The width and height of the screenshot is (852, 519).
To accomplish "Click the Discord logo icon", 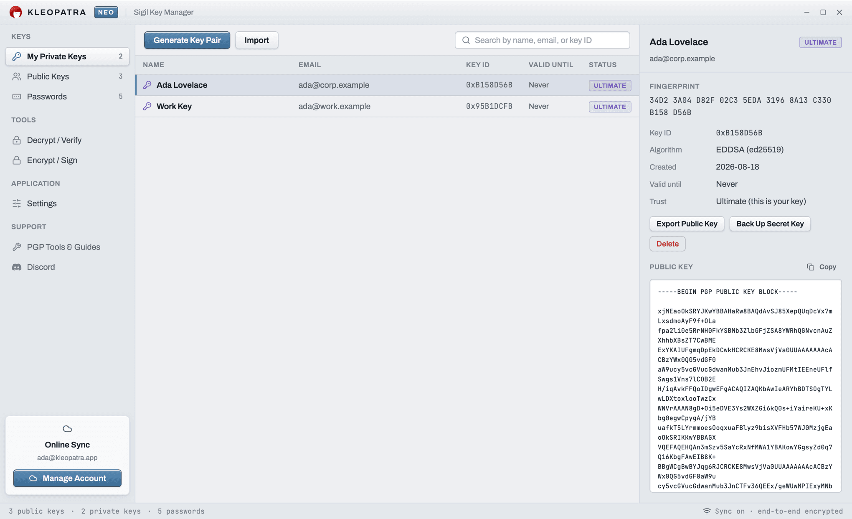I will pos(17,267).
